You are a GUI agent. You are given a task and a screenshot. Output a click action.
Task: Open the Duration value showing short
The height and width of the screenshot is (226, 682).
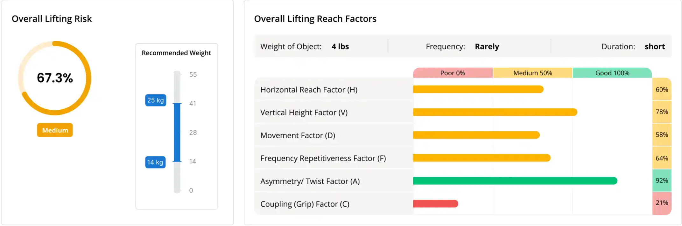[655, 46]
